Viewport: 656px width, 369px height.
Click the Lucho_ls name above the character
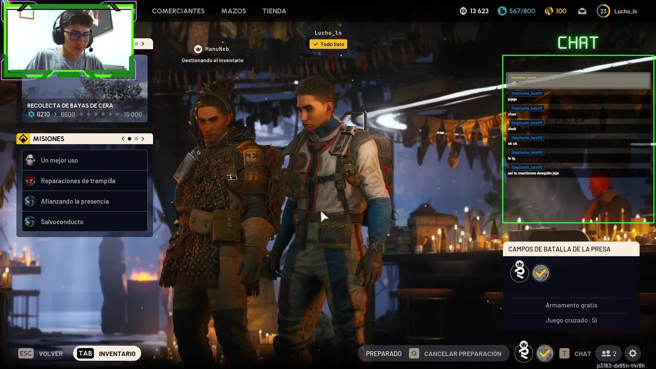pyautogui.click(x=328, y=33)
